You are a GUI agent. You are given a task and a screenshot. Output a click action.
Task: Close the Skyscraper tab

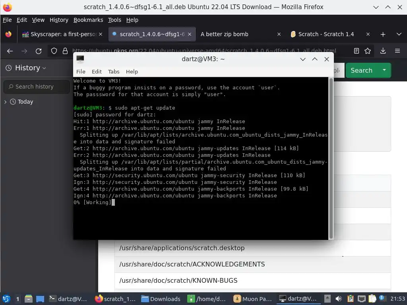[101, 34]
